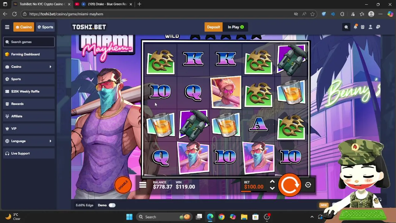Switch to the Drake Blue Green Red tab
396x223 pixels.
104,4
